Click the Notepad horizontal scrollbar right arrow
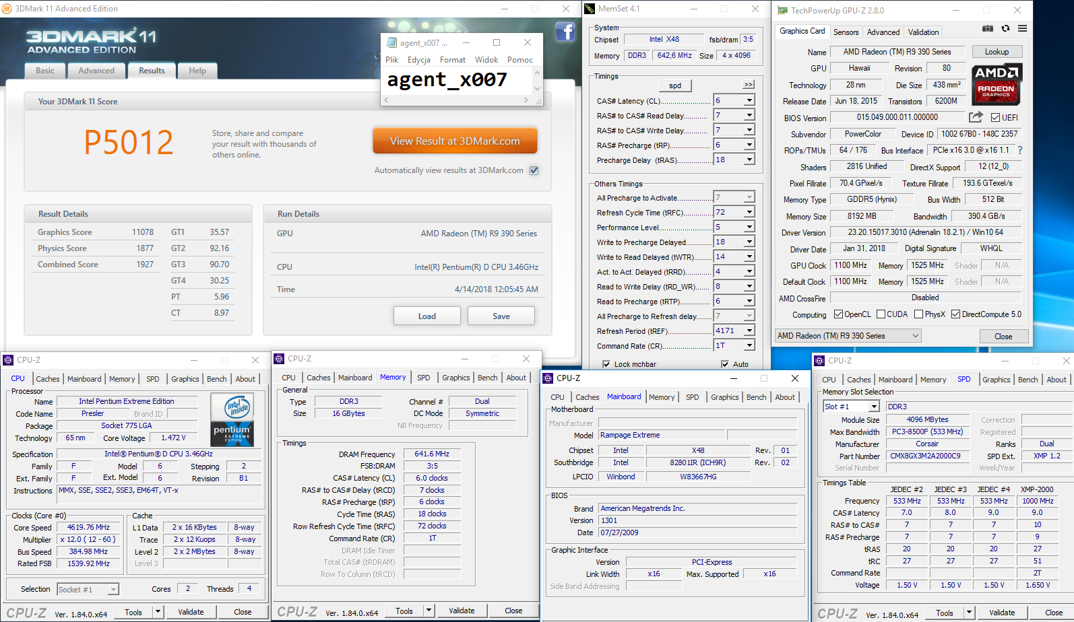This screenshot has height=622, width=1074. pos(526,100)
